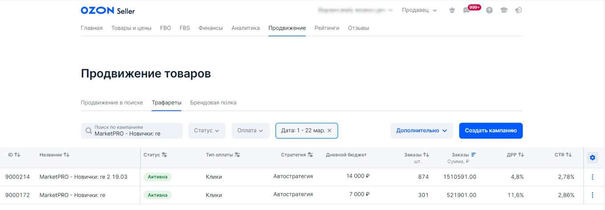Open Отзывы section
The image size is (605, 210).
point(359,28)
